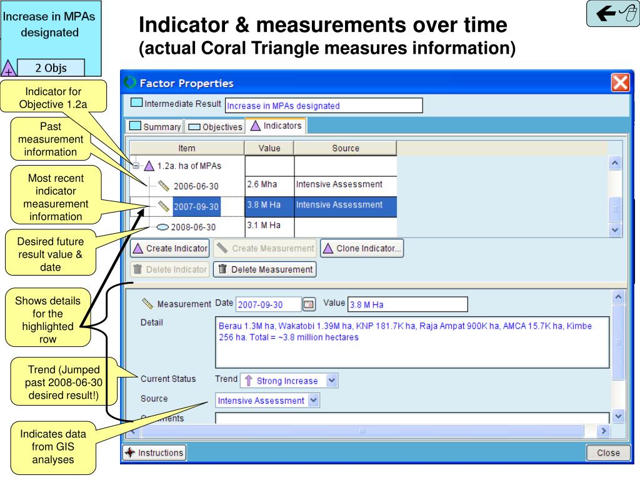Close the Factor Properties dialog via red X
The image size is (640, 480).
pyautogui.click(x=620, y=83)
